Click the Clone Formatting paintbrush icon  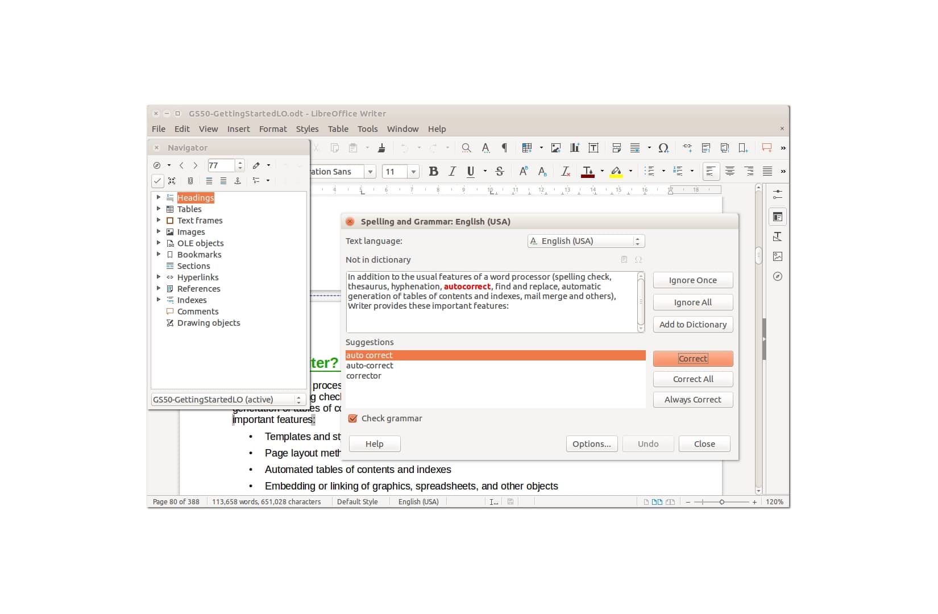[381, 148]
